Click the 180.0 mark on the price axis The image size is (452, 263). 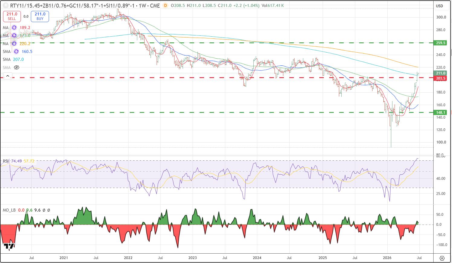pyautogui.click(x=441, y=92)
